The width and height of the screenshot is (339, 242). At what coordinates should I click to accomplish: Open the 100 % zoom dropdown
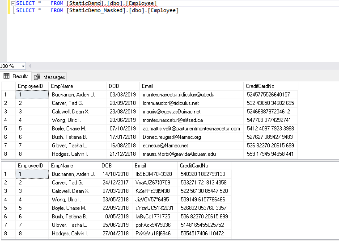click(24, 66)
